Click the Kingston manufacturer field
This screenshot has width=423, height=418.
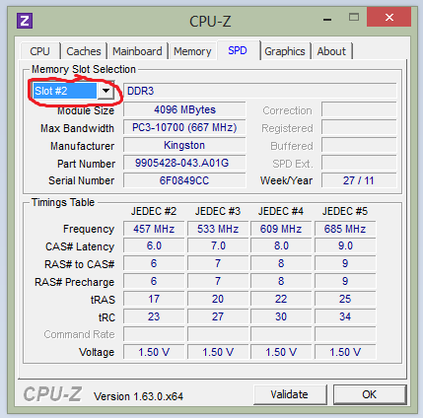point(184,145)
